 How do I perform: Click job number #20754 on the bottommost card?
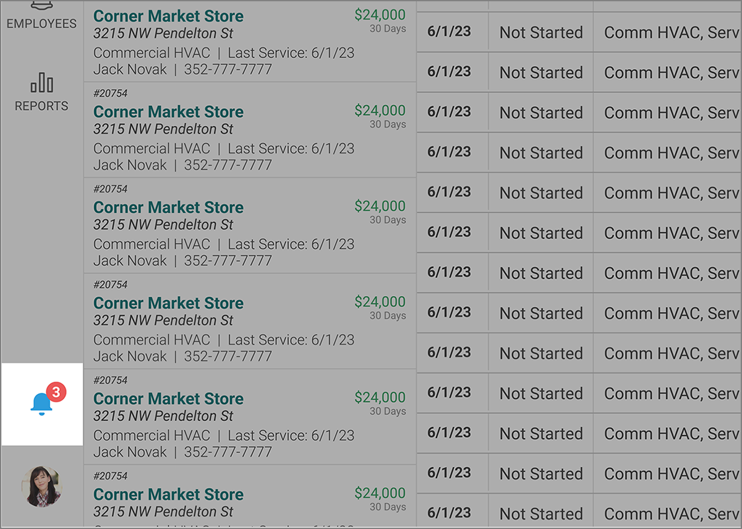(110, 476)
